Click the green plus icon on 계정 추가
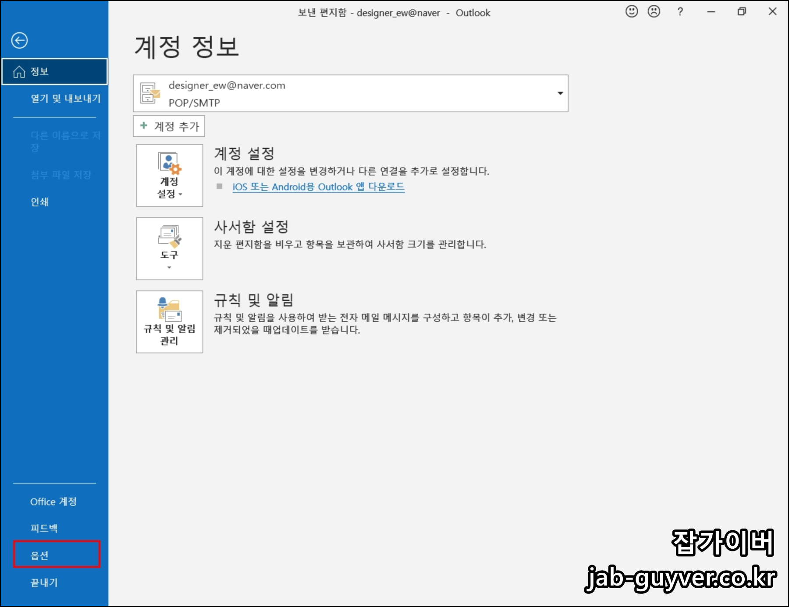The image size is (789, 607). [x=143, y=126]
